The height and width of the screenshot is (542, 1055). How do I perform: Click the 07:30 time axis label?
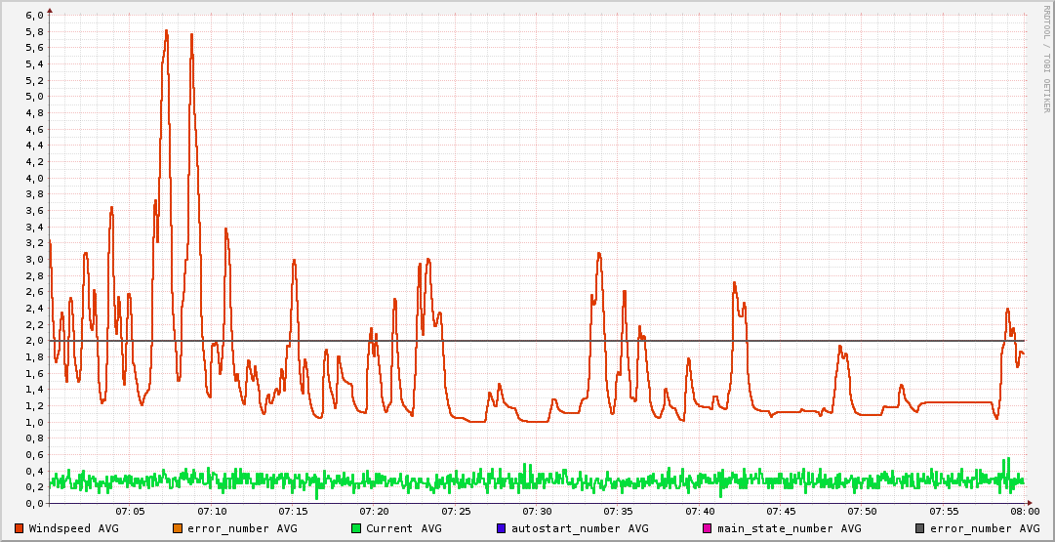point(537,512)
